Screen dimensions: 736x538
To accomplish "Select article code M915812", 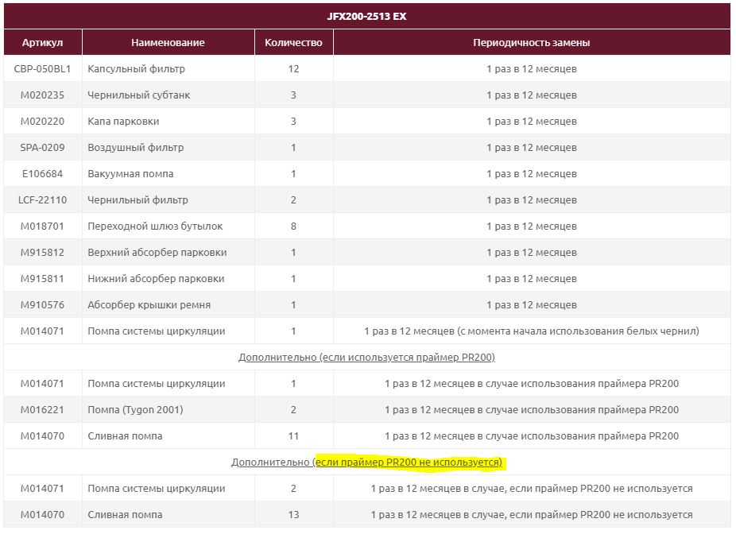I will 42,253.
